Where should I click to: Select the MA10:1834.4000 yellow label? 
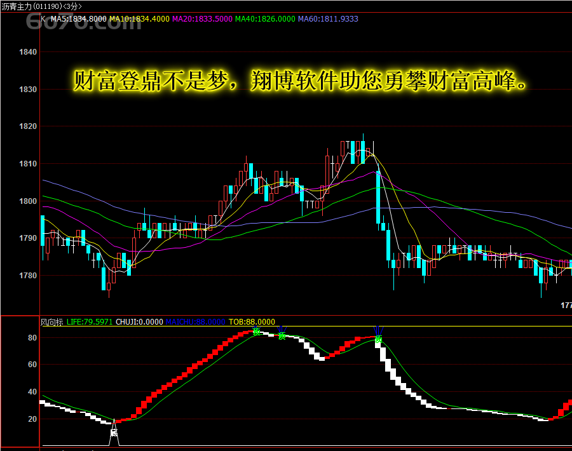[x=139, y=19]
